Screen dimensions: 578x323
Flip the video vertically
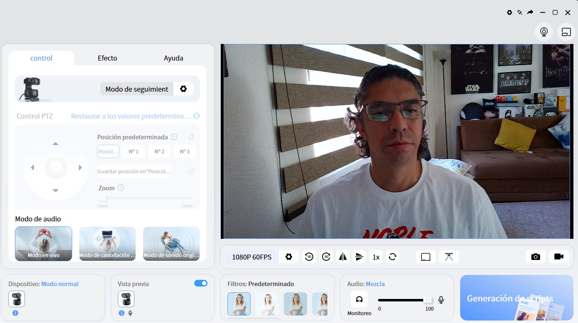pos(359,257)
